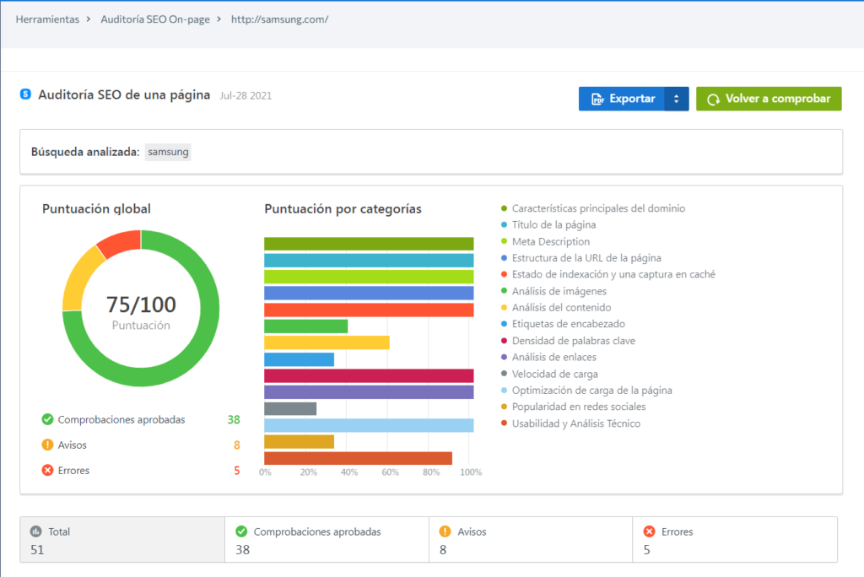
Task: Click the orange 8 count under the donut chart
Action: [237, 445]
